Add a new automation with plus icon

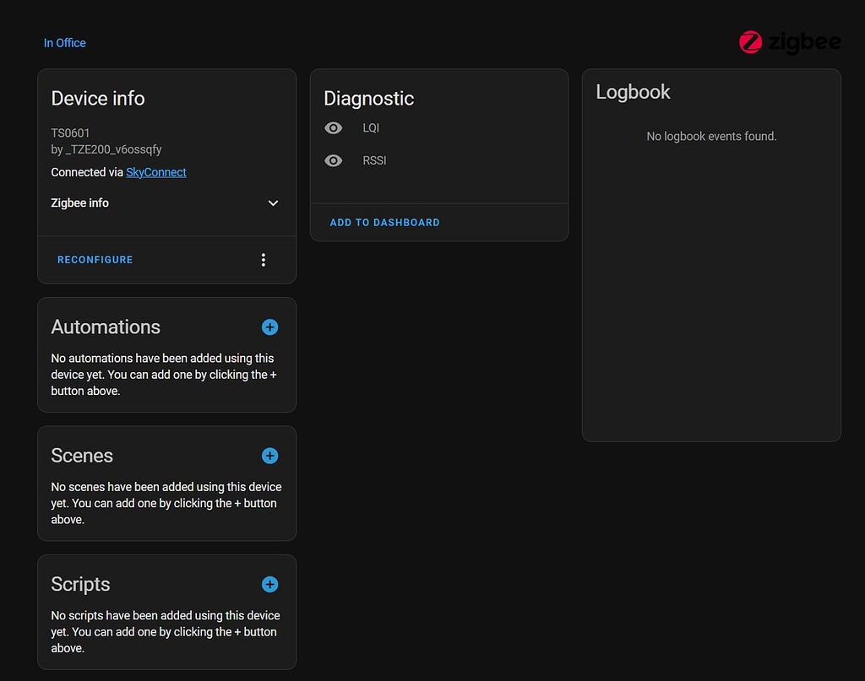coord(269,327)
